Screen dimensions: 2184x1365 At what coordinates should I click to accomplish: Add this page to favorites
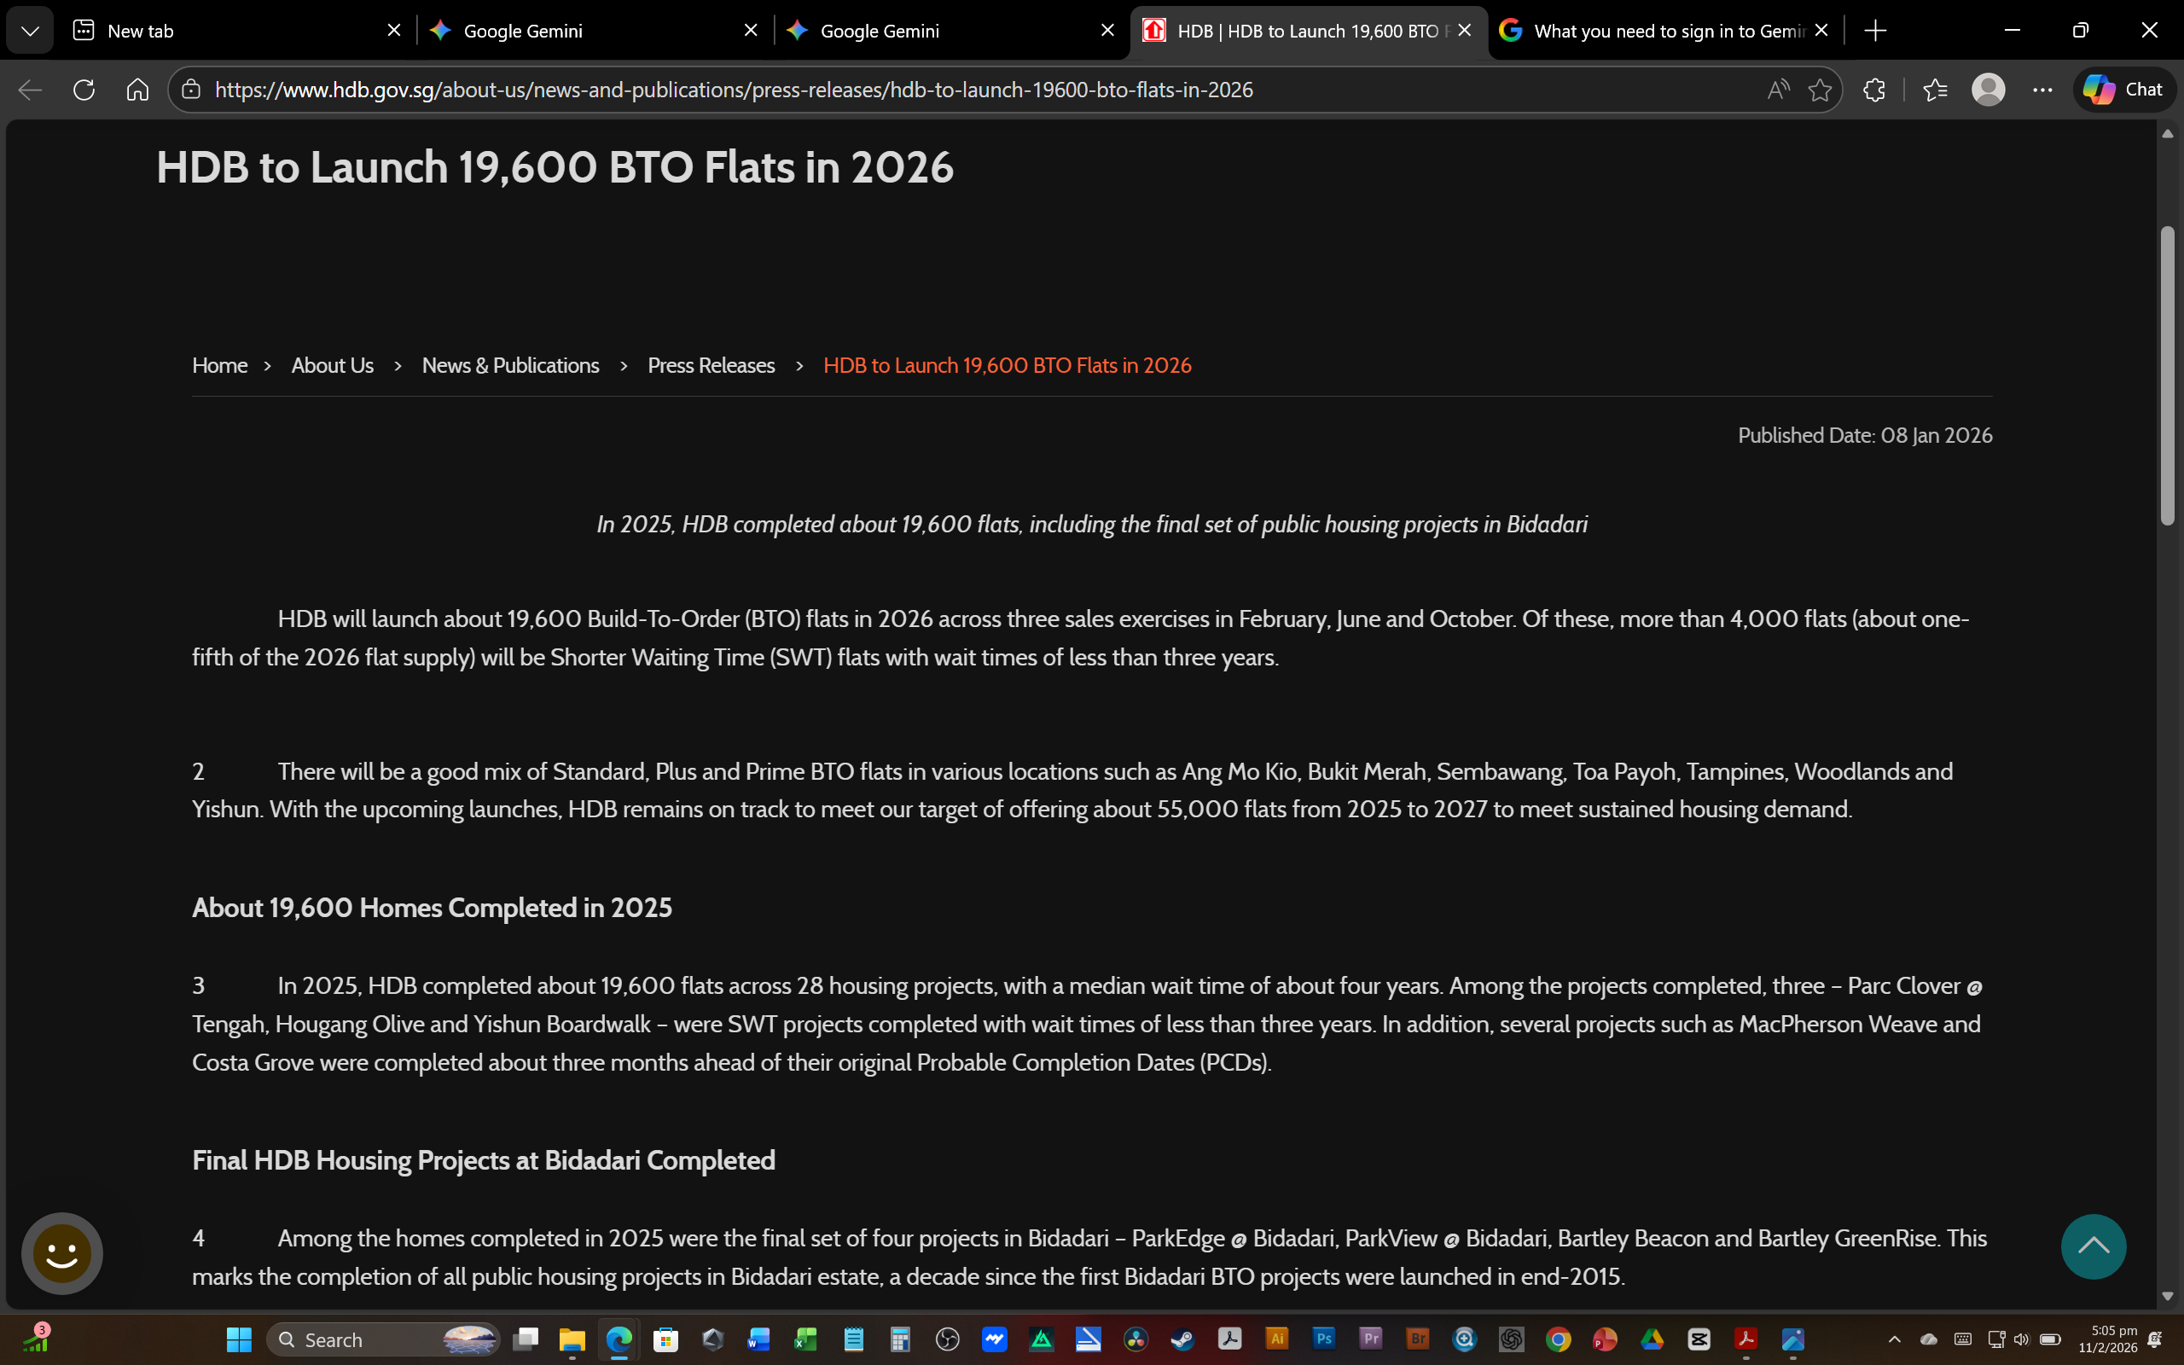click(x=1821, y=90)
